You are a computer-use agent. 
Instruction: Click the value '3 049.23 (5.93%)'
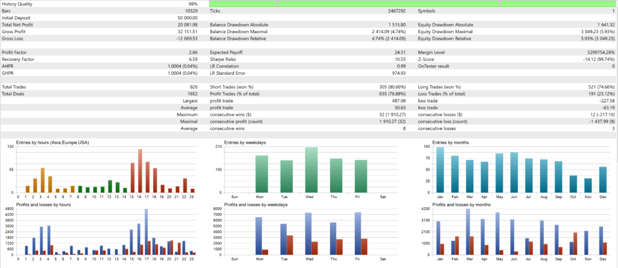coord(597,31)
